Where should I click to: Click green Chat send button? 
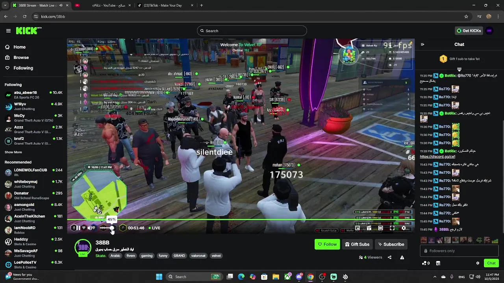(491, 263)
